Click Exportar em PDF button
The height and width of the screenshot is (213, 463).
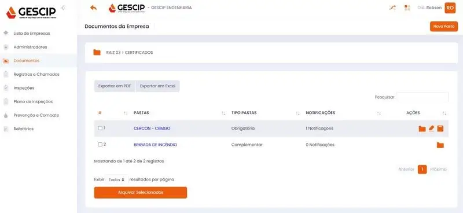[x=115, y=86]
